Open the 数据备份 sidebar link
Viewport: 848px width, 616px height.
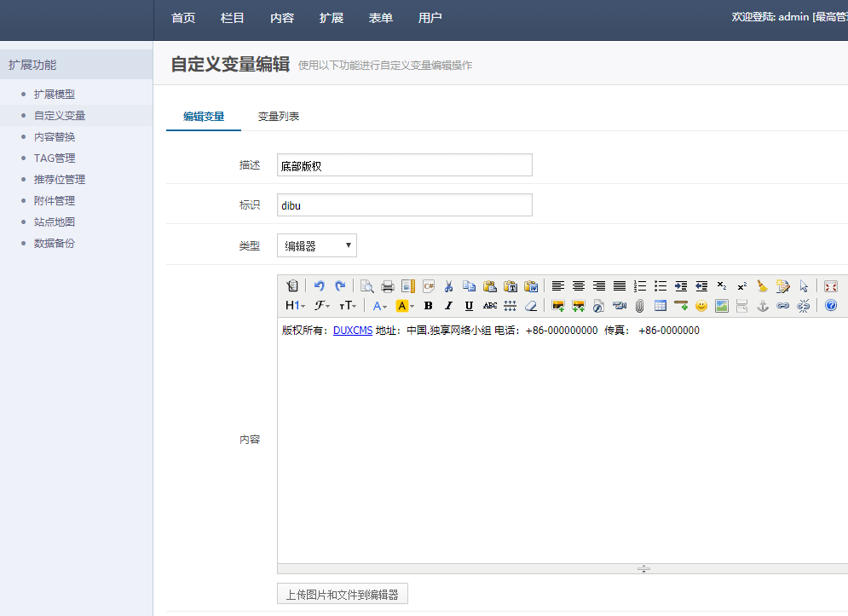[54, 244]
